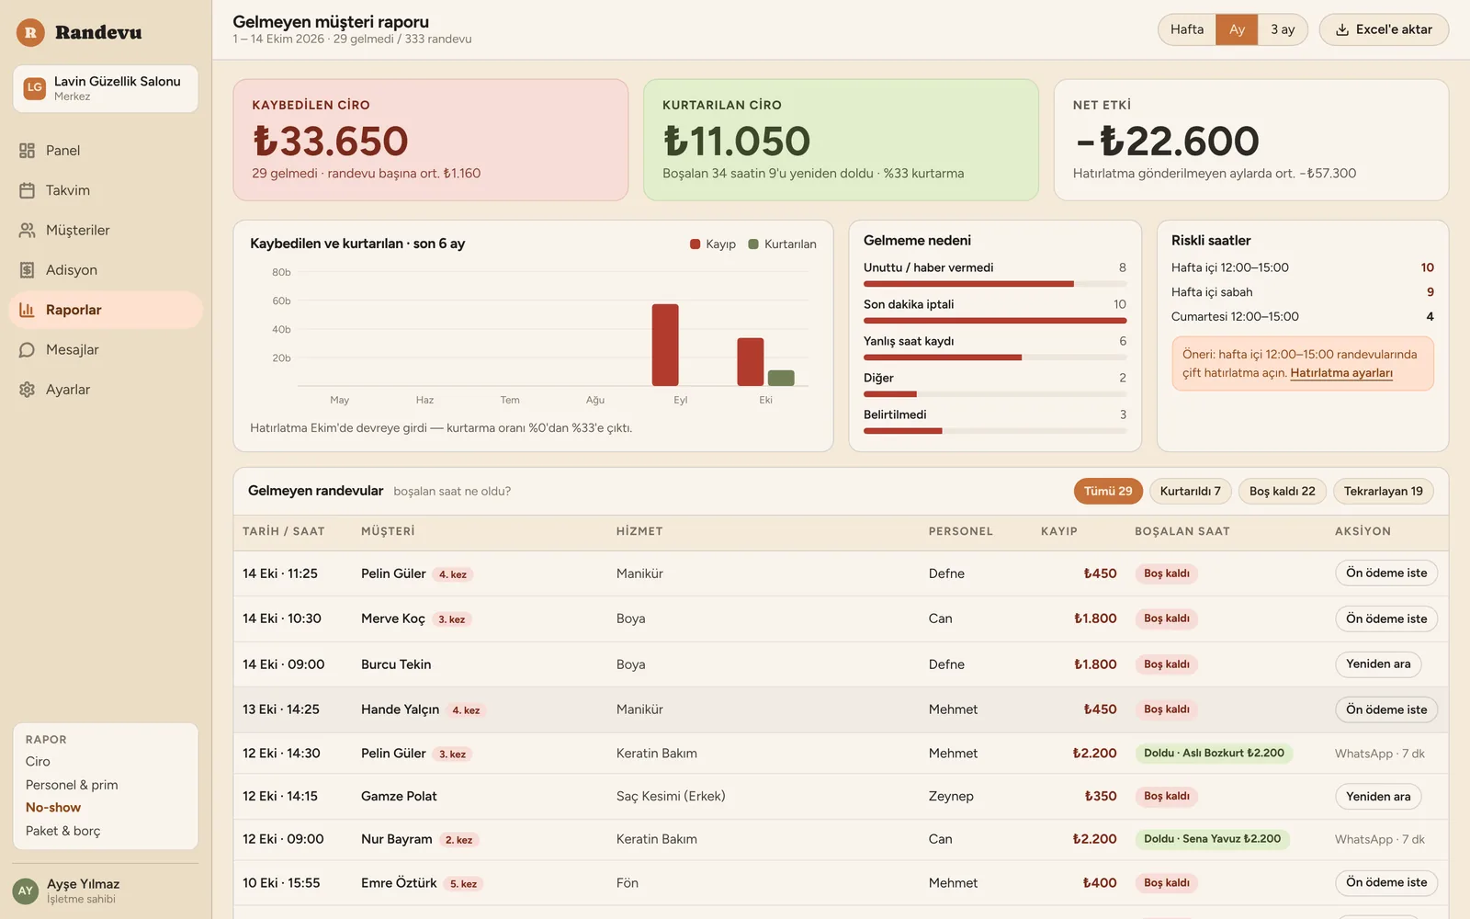The width and height of the screenshot is (1470, 919).
Task: Open the Panel dashboard icon
Action: click(27, 151)
